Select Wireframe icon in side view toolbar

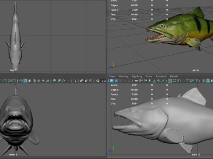(204, 81)
